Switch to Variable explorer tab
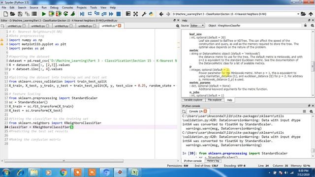 coord(193,100)
